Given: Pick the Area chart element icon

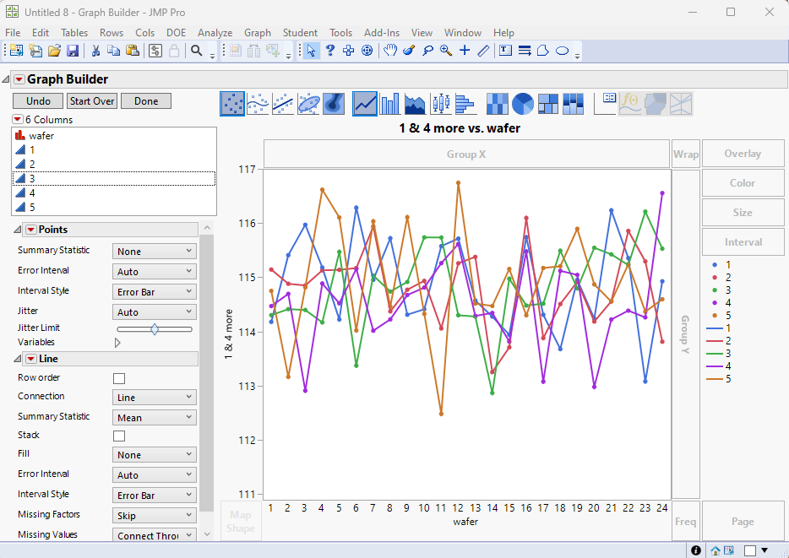Looking at the screenshot, I should pos(416,104).
